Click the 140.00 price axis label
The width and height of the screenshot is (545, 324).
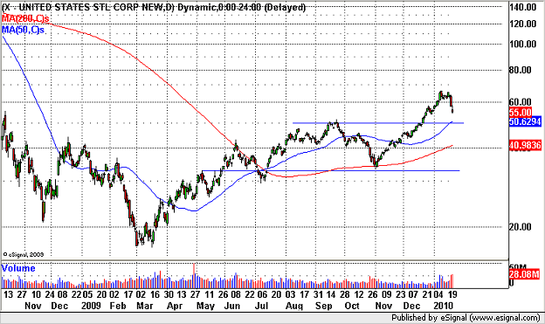coord(523,7)
